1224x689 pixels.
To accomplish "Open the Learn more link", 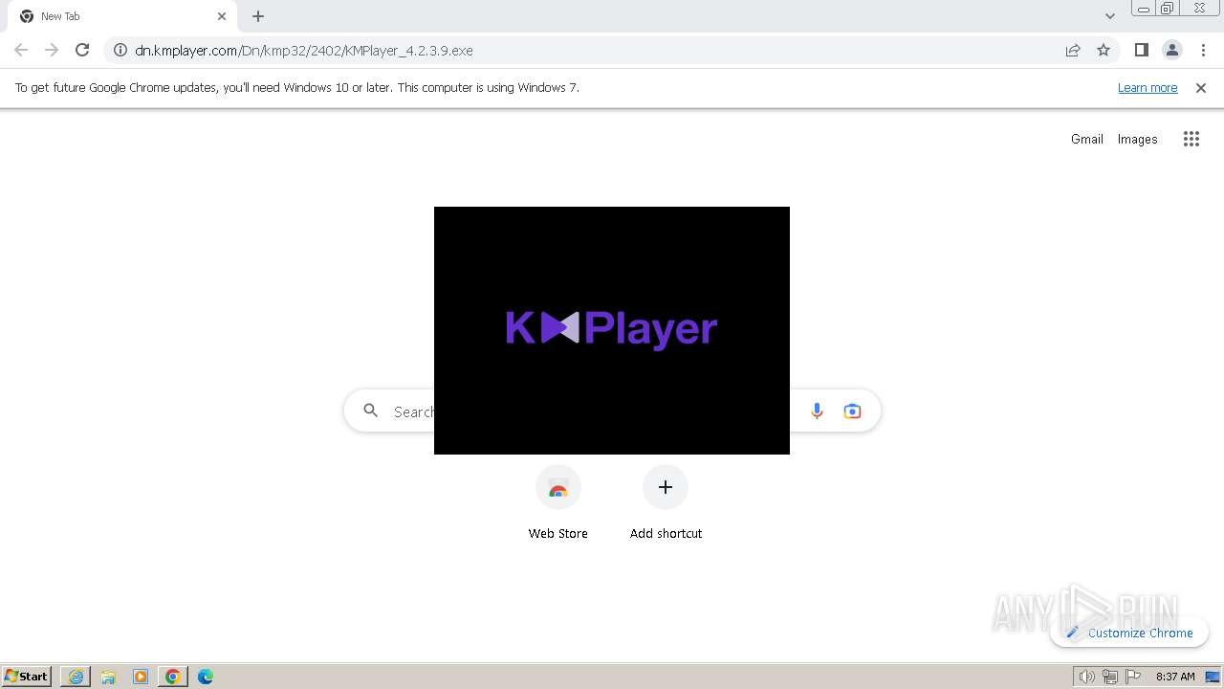I will click(x=1147, y=87).
